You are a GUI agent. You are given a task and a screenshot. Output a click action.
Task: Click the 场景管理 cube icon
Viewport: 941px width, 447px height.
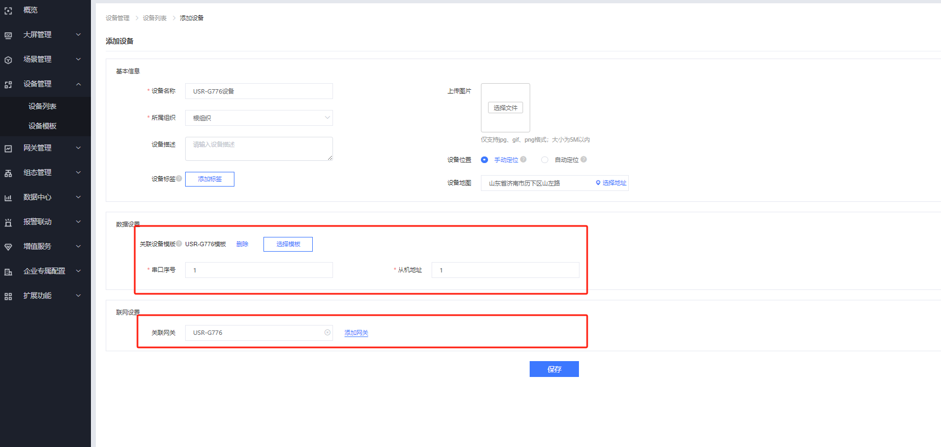(8, 60)
